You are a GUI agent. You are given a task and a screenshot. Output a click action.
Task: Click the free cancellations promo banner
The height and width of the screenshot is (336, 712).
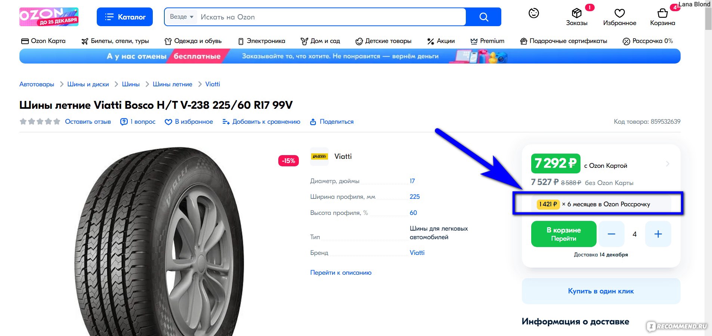350,56
